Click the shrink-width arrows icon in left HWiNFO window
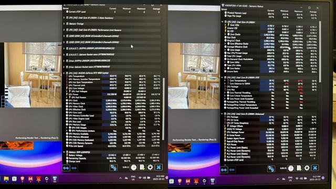Screen dimensions: 336x189 pyautogui.click(x=74, y=168)
